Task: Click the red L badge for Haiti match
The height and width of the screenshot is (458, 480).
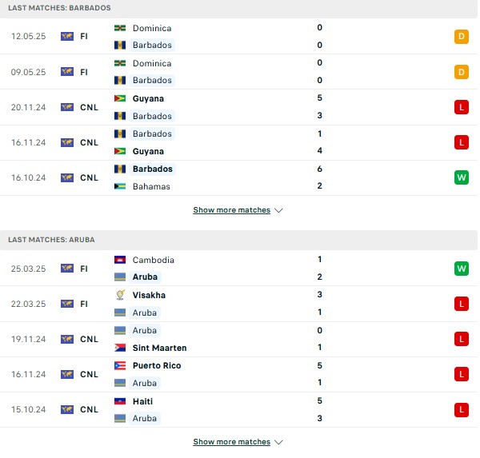Action: 462,410
